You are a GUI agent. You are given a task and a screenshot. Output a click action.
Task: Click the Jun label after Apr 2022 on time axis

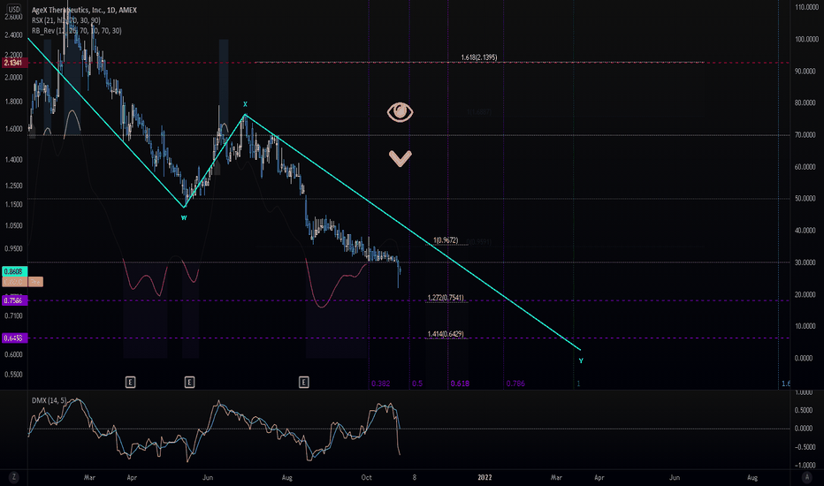pos(675,477)
